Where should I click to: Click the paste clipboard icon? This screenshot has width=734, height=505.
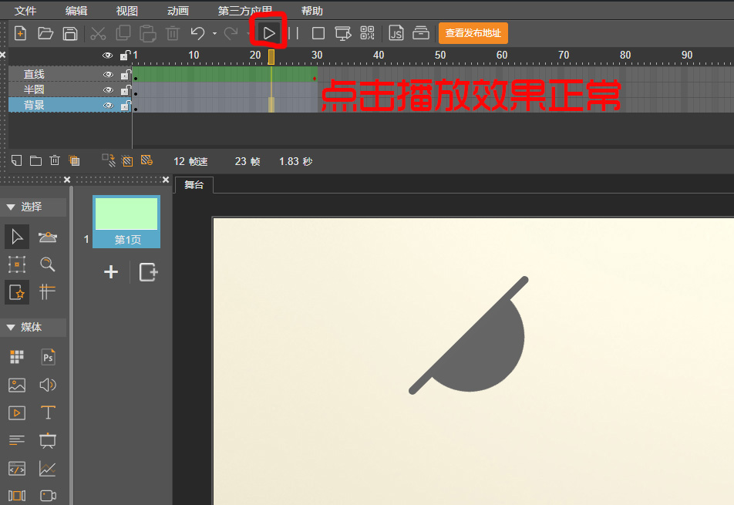[148, 33]
